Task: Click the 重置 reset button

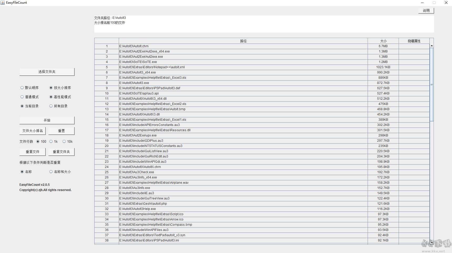Action: click(x=61, y=131)
